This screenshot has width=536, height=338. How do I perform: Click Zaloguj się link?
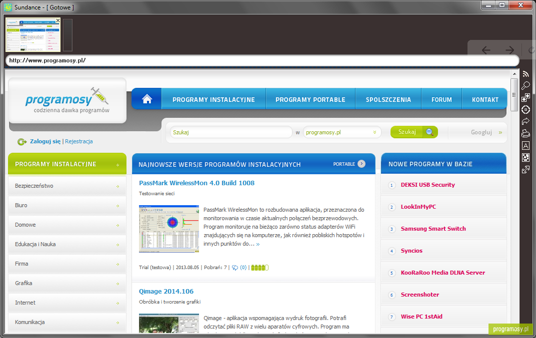[45, 141]
